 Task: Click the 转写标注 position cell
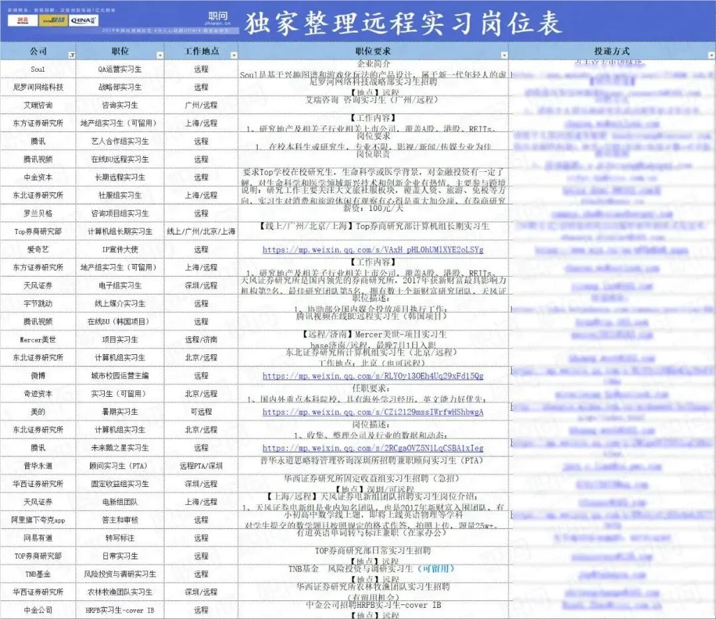tap(119, 538)
